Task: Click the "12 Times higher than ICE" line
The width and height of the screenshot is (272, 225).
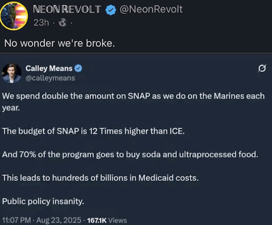Action: point(93,131)
